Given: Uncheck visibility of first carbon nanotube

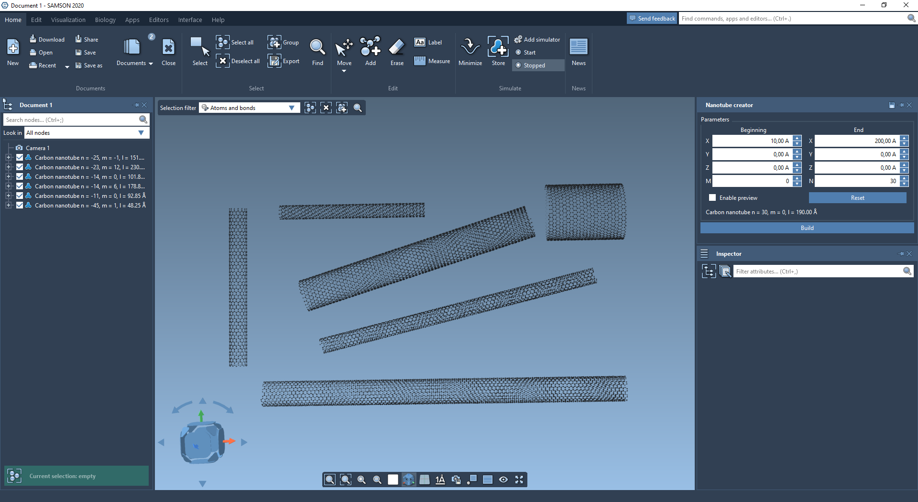Looking at the screenshot, I should 20,158.
